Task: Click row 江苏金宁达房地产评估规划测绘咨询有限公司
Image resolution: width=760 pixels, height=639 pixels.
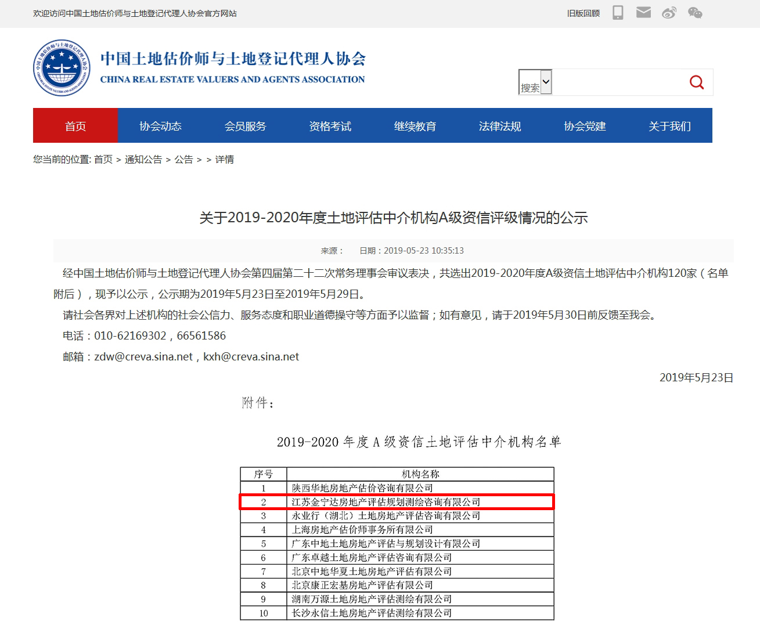Action: pos(397,502)
